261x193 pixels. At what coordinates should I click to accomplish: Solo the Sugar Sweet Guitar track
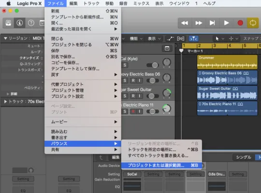pyautogui.click(x=125, y=96)
